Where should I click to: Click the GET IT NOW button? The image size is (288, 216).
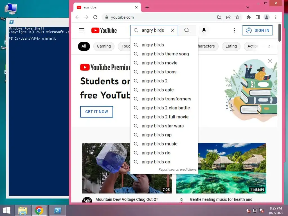click(x=97, y=112)
